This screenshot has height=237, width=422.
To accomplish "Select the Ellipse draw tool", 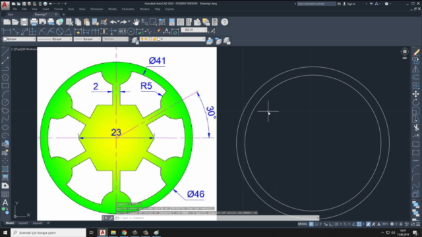I will pyautogui.click(x=5, y=127).
